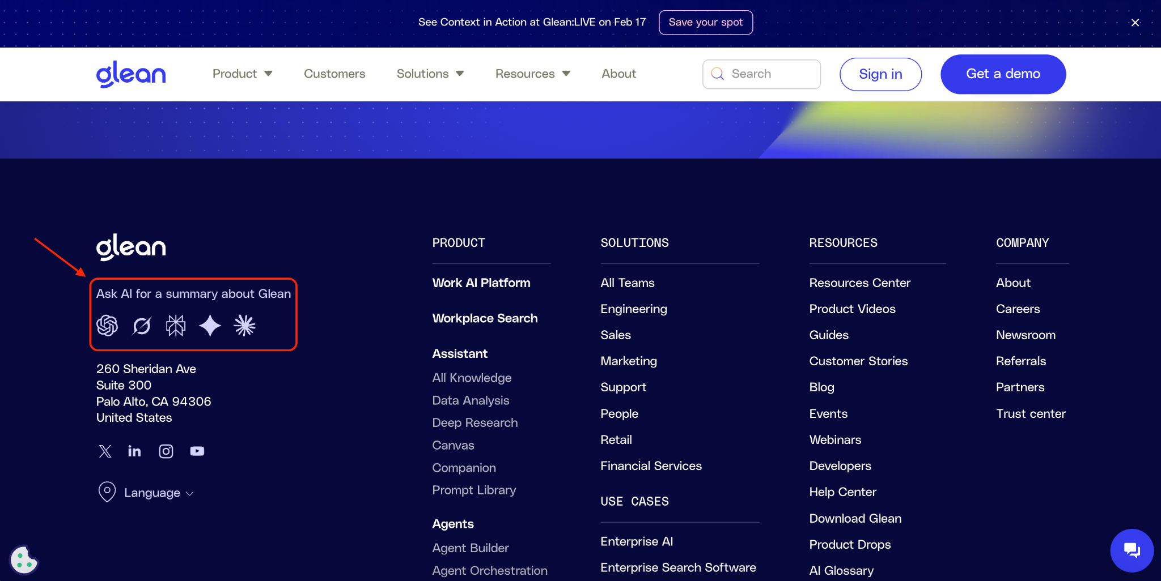The width and height of the screenshot is (1161, 581).
Task: Click the Claude starburst icon under Ask AI
Action: 245,326
